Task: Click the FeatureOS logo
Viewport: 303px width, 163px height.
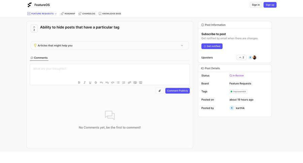Action: click(x=30, y=5)
